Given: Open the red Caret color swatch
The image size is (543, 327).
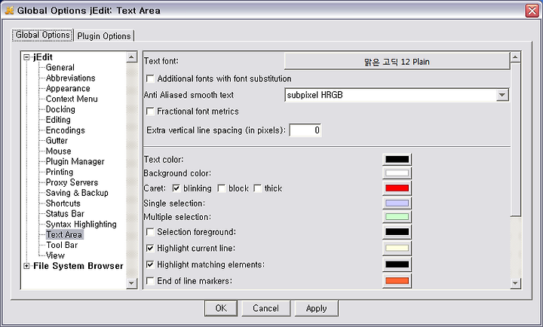Looking at the screenshot, I should 397,188.
